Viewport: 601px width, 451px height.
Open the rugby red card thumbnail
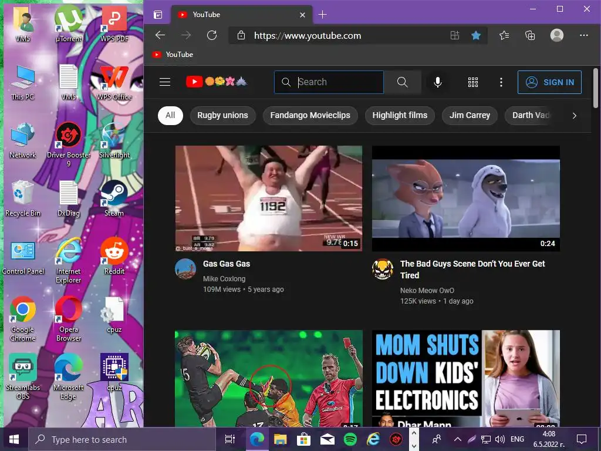(x=269, y=378)
